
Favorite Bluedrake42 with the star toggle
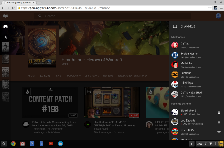tap(219, 112)
